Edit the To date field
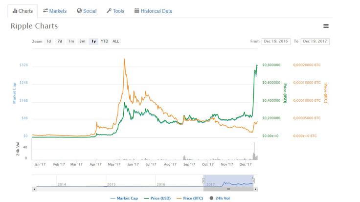The width and height of the screenshot is (360, 202). [315, 41]
